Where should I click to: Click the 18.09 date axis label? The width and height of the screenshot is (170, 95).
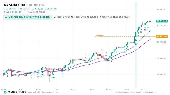(91, 89)
